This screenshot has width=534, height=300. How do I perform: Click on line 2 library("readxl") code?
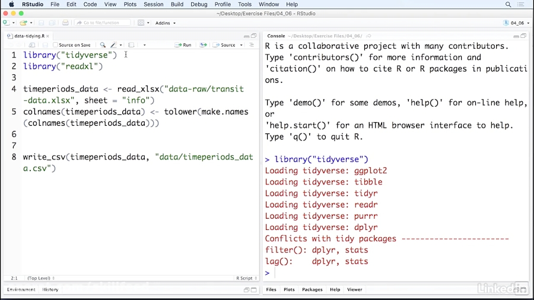[63, 66]
